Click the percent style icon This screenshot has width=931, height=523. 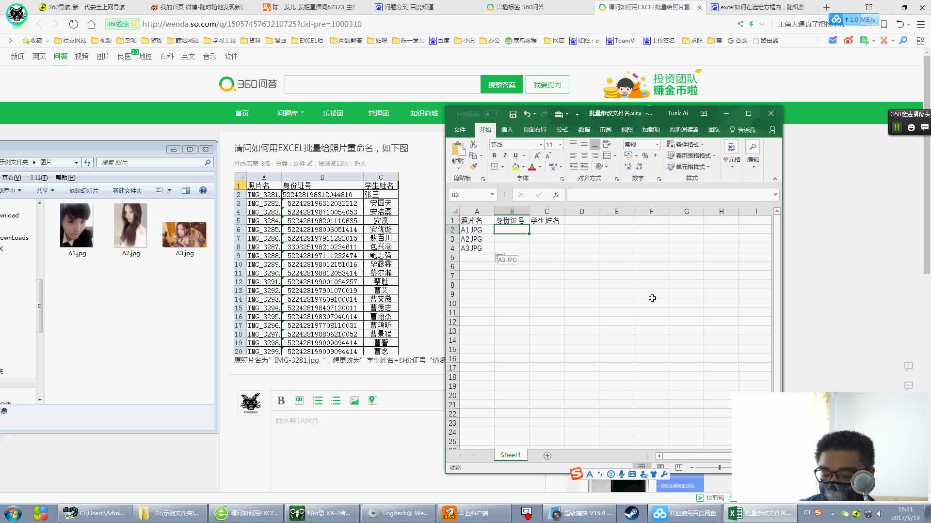(x=645, y=156)
